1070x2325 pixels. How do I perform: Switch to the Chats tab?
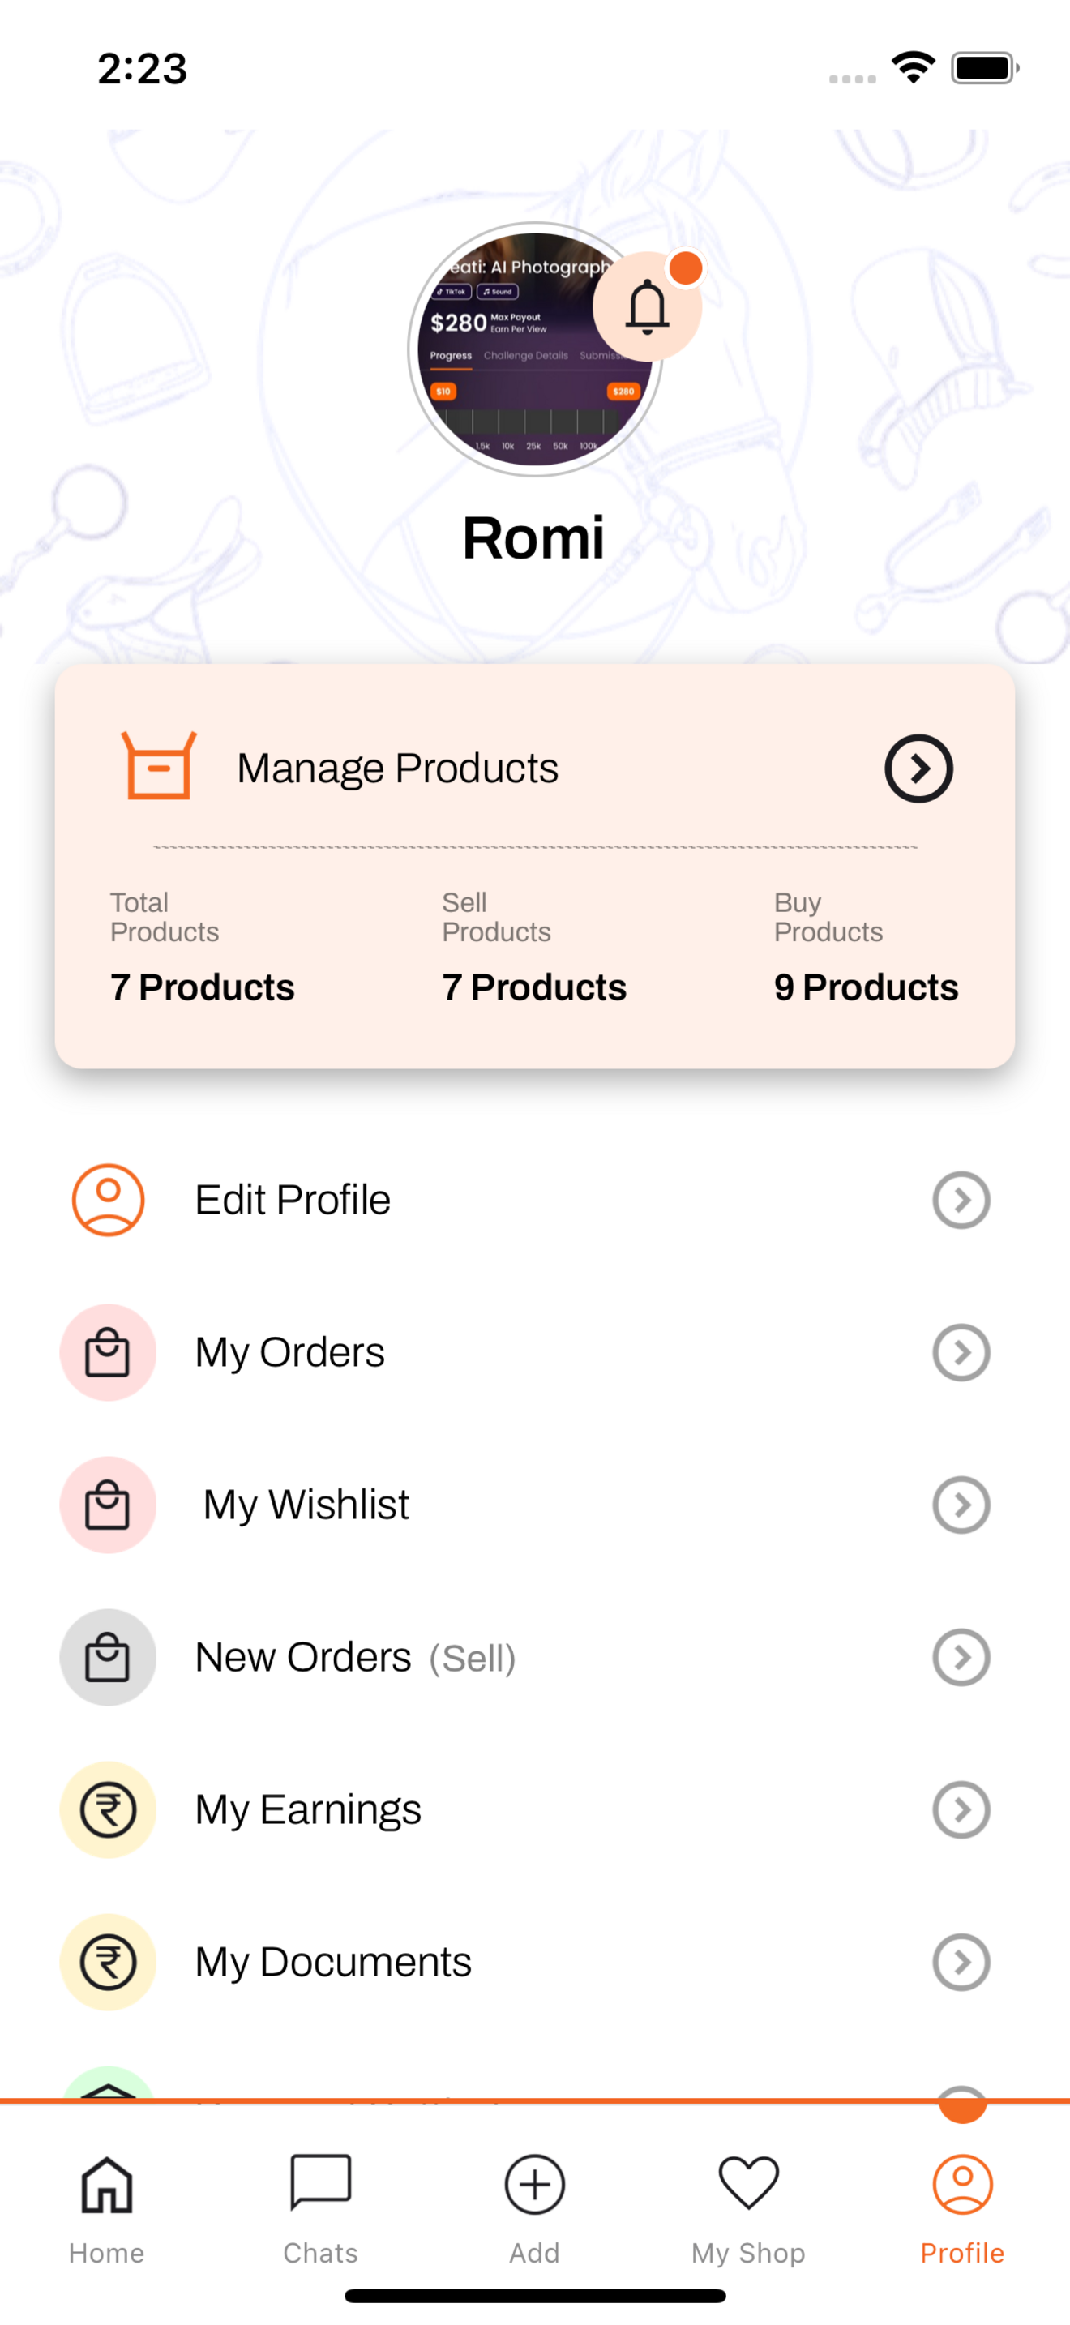click(x=320, y=2209)
